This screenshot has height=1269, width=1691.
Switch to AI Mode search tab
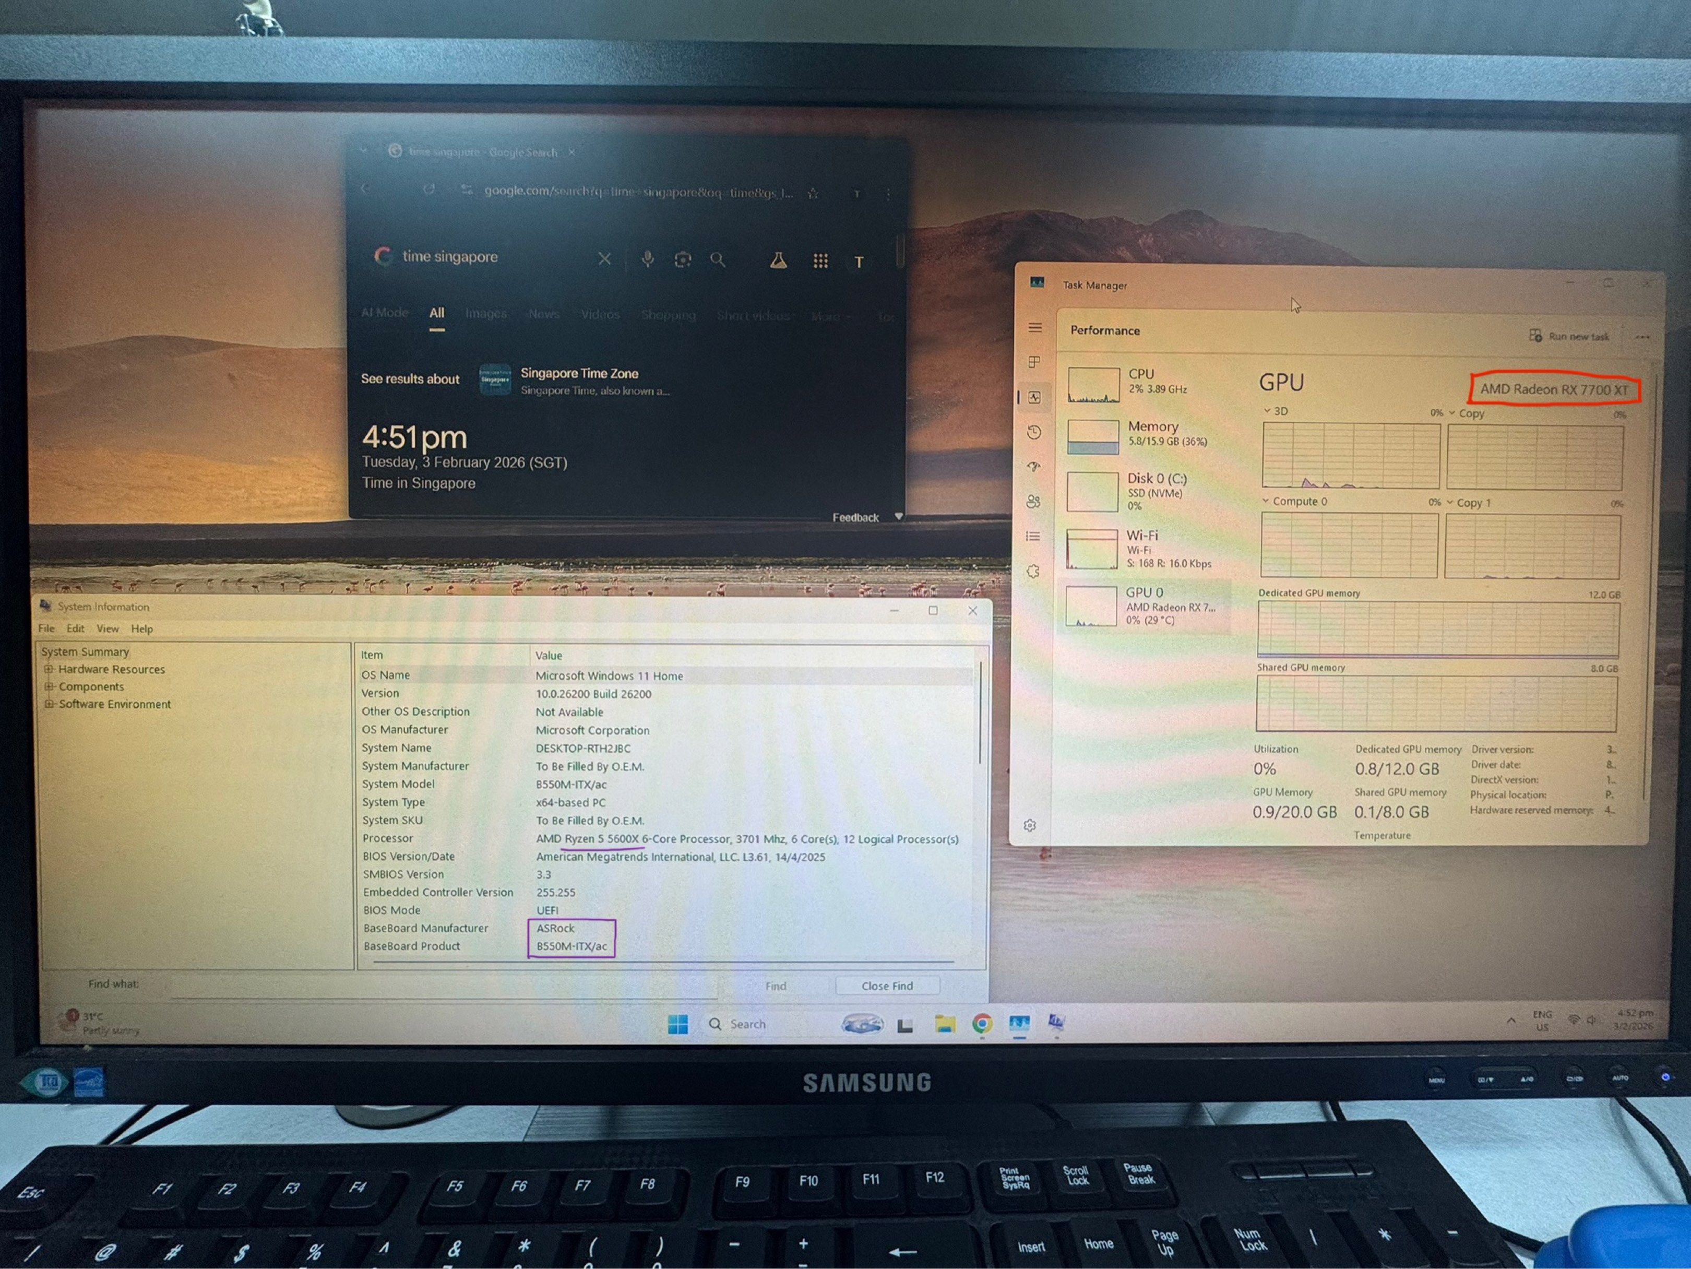point(385,312)
